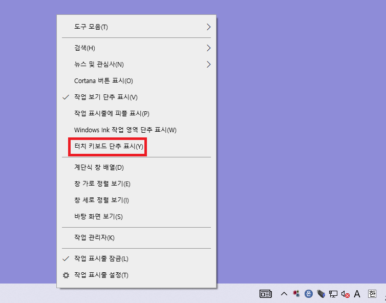Viewport: 386px width, 303px height.
Task: Click the gear icon beside 작업 표시줄 설정
Action: 66,275
